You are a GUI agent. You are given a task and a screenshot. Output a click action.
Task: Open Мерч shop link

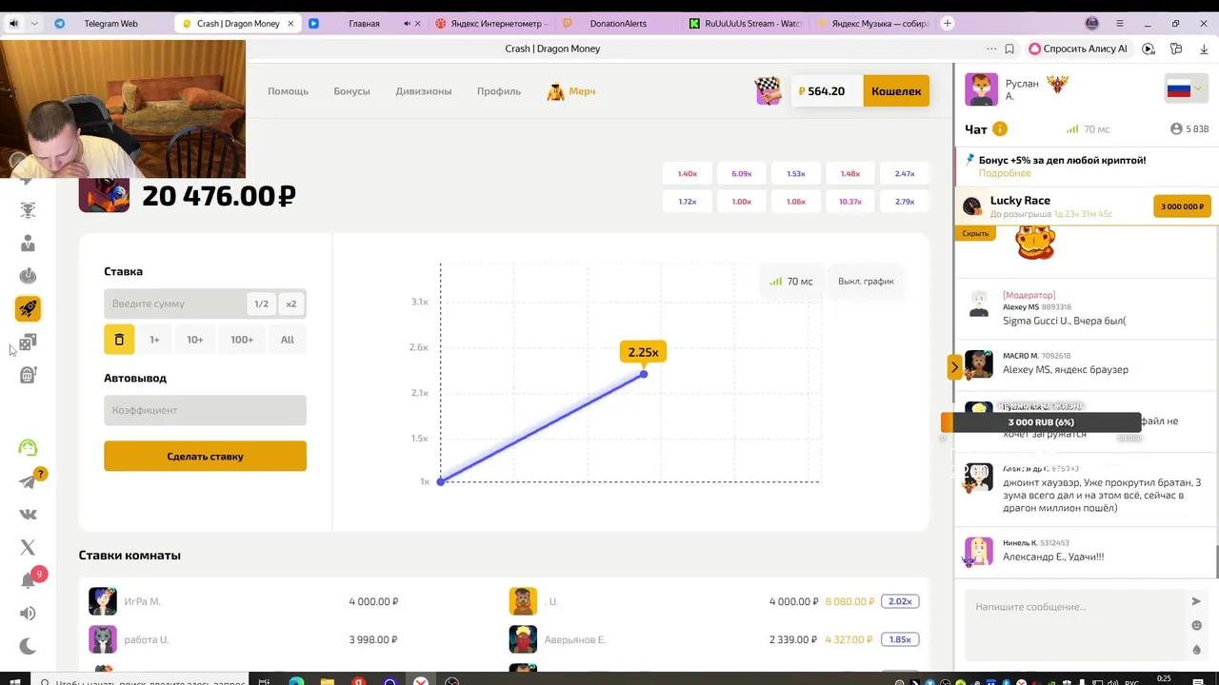571,91
